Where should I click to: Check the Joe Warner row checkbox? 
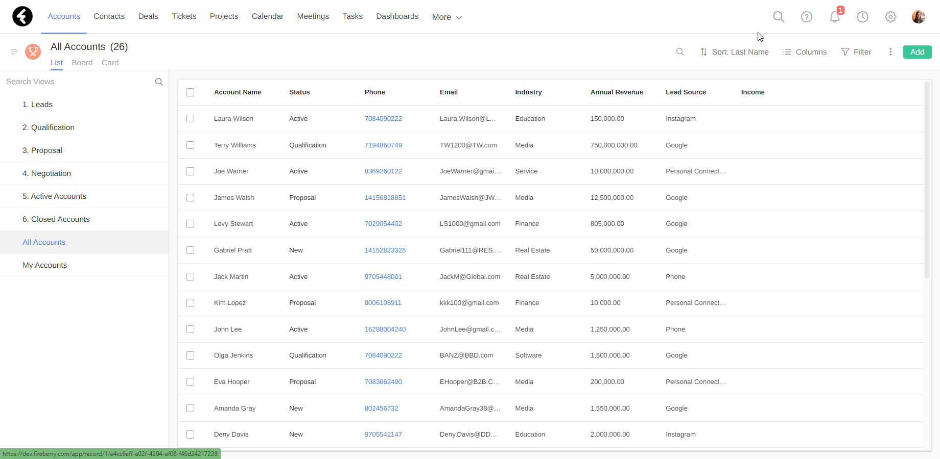191,171
